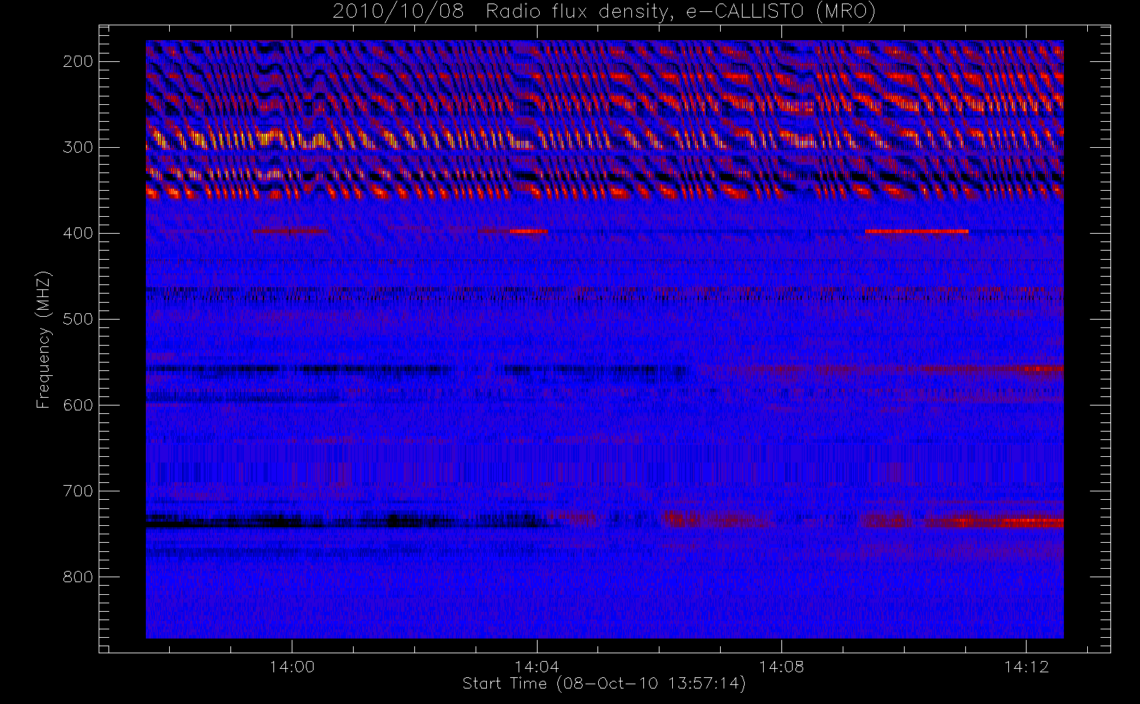Click the 400 frequency tick label
The image size is (1140, 704).
[78, 233]
